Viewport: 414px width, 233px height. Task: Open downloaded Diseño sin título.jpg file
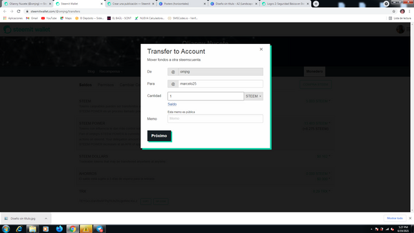[x=23, y=219]
